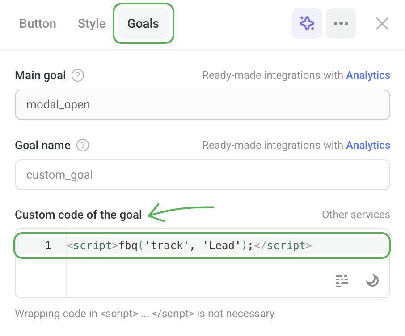
Task: Focus the Main goal field with modal_open
Action: coord(202,105)
